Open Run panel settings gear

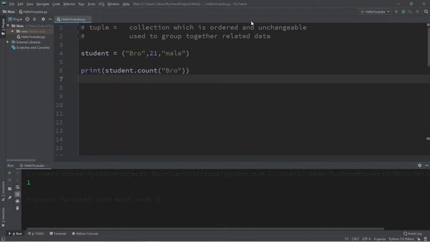pos(419,165)
